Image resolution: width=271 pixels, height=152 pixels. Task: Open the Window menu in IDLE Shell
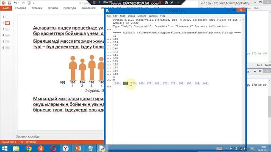coord(153,16)
